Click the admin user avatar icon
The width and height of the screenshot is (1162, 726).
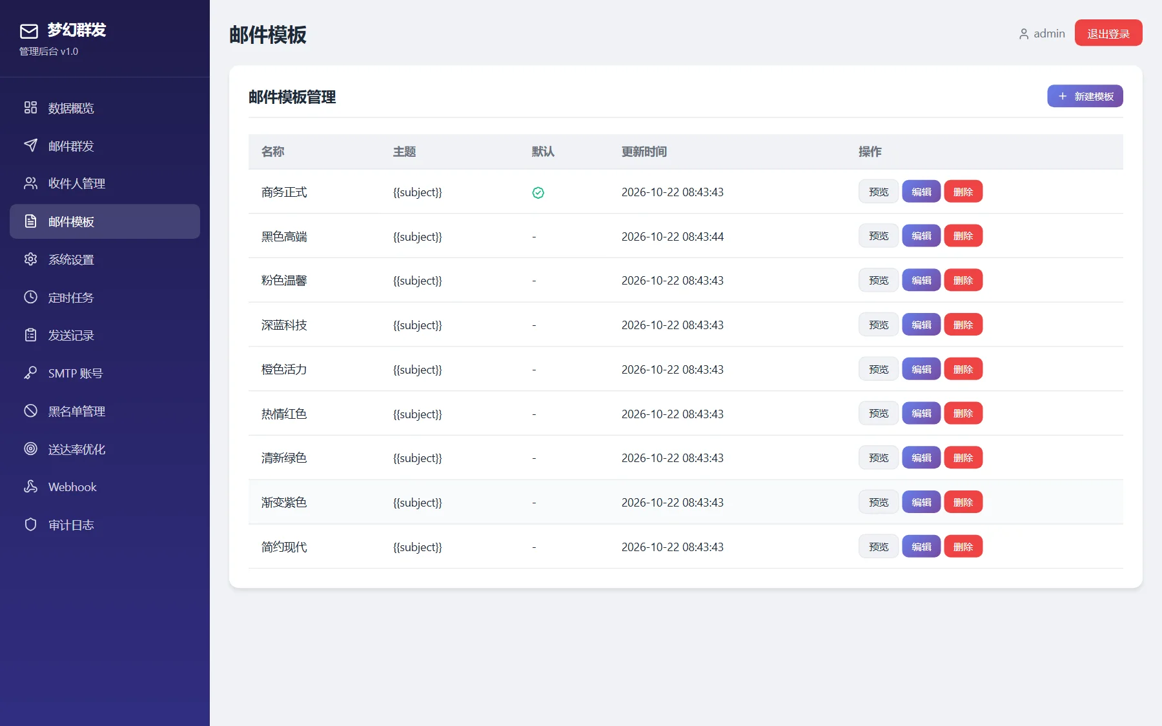1023,34
